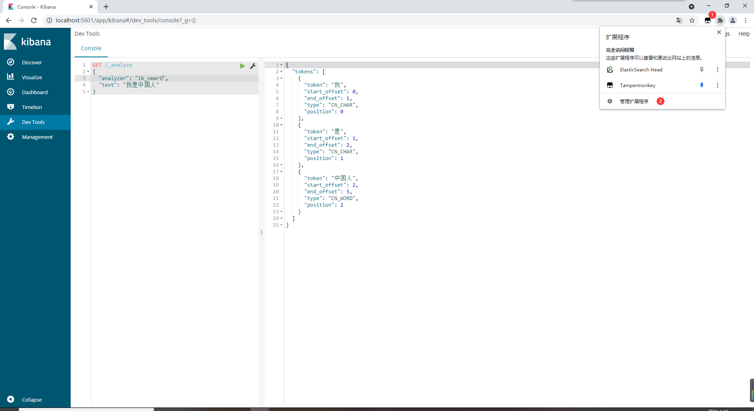Go back in browser history
Screen dimensions: 754x411
(x=9, y=20)
